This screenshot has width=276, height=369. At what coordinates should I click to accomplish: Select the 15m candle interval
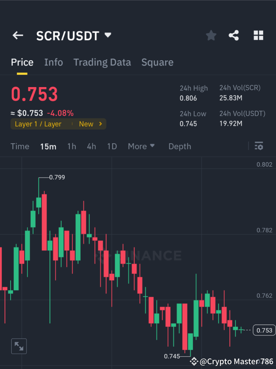(x=48, y=146)
